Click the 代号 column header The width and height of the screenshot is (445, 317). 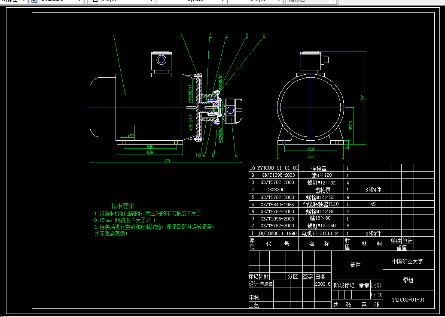(277, 244)
